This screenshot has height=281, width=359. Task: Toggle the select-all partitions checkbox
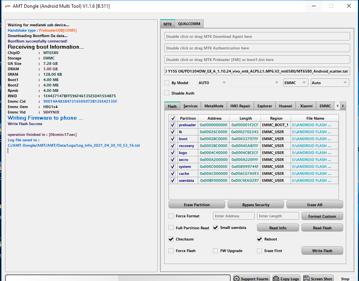click(173, 118)
